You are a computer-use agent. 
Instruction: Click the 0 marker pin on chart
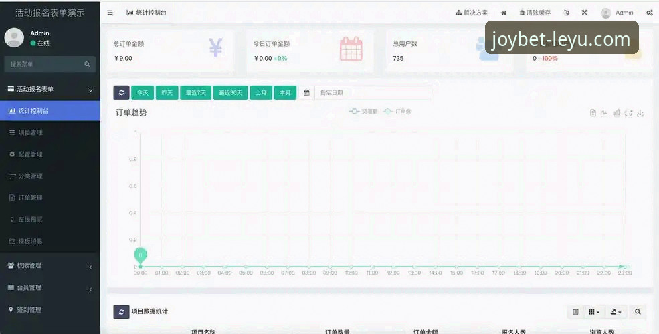pos(140,255)
